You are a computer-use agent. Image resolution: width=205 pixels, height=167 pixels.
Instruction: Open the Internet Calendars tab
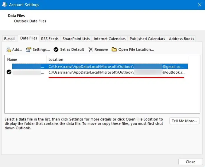click(110, 39)
